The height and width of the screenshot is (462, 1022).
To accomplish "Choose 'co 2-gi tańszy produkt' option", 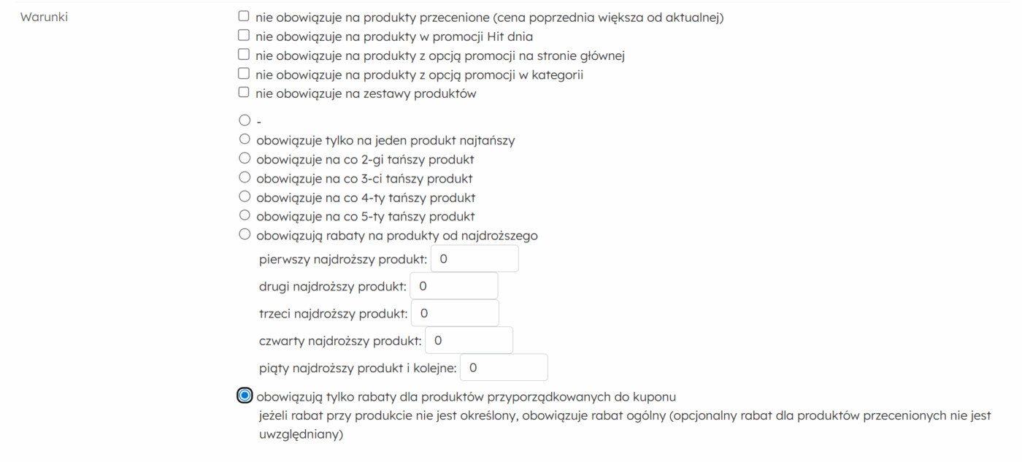I will pos(245,158).
